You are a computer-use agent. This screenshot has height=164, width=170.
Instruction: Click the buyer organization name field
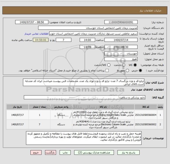[88, 28]
